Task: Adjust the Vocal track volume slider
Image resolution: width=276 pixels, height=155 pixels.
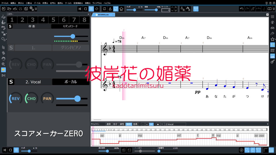Action: click(x=77, y=98)
